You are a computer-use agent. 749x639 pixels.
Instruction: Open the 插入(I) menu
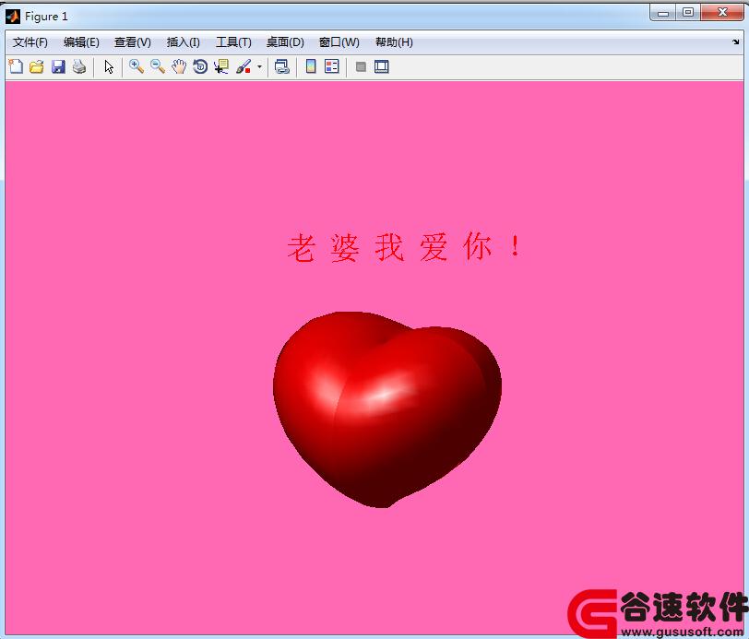183,42
